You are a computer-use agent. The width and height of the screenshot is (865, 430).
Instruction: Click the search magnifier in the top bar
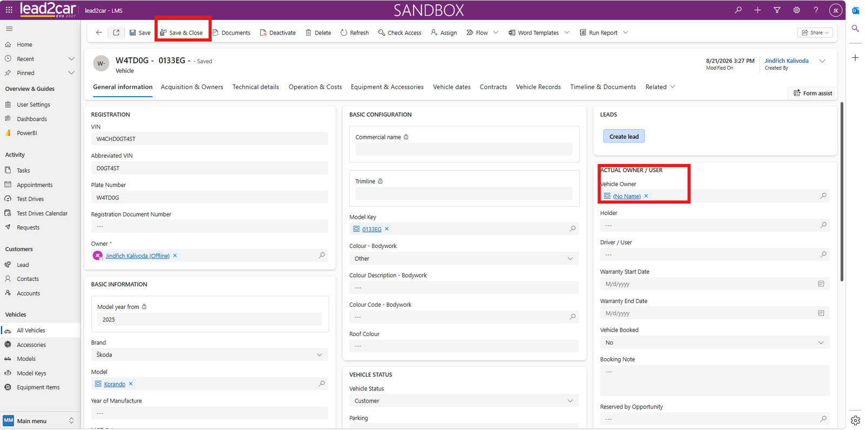(x=738, y=10)
